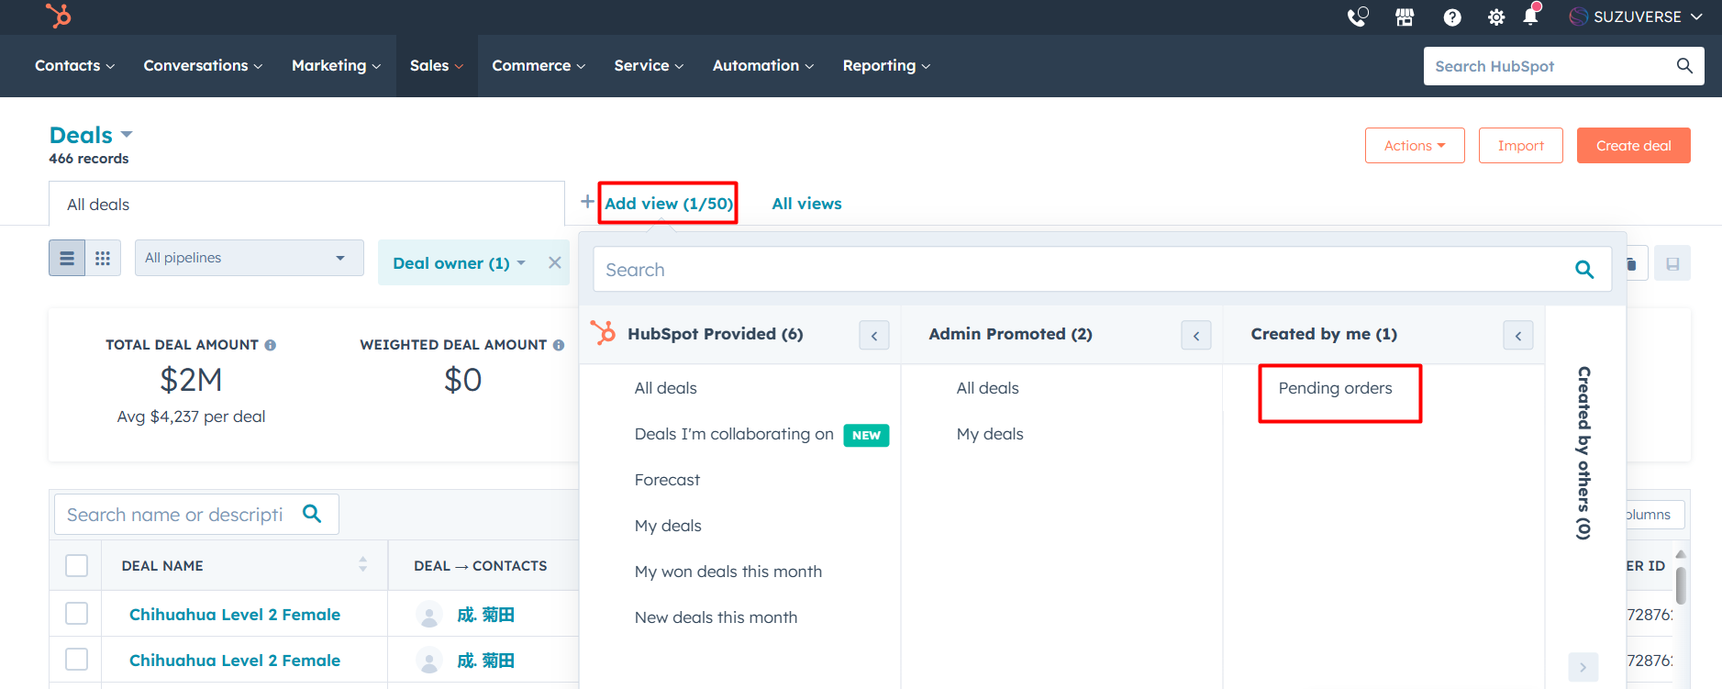Click the views Search field

click(1083, 270)
